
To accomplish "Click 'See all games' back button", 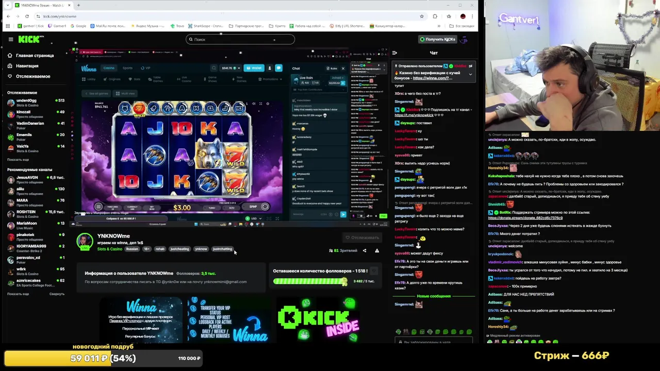I will tap(97, 94).
